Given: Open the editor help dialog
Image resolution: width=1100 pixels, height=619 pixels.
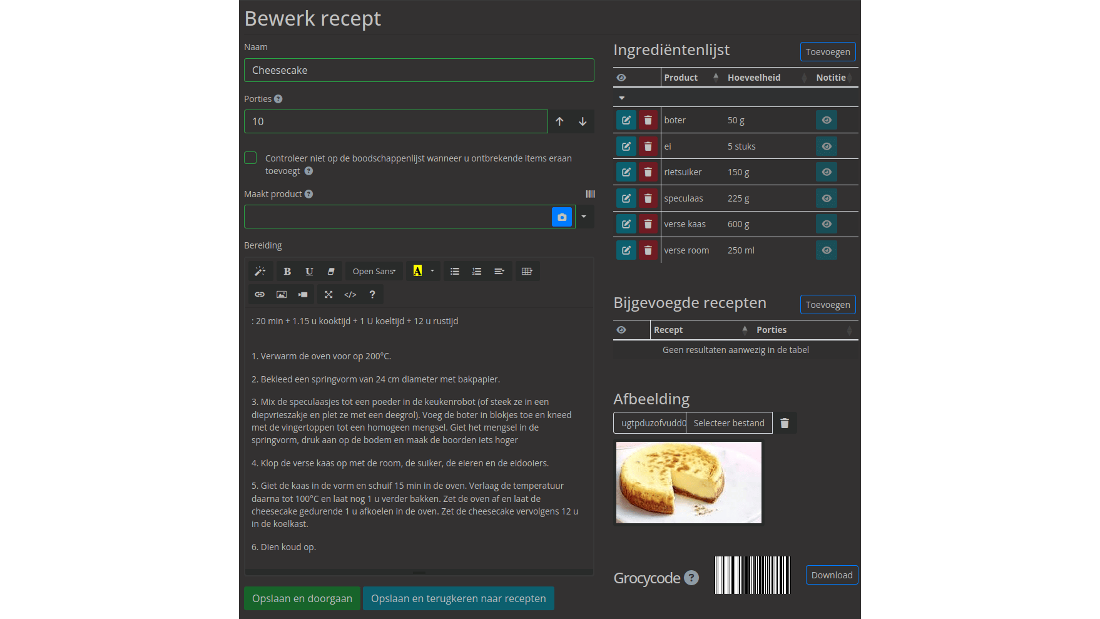Looking at the screenshot, I should [372, 294].
